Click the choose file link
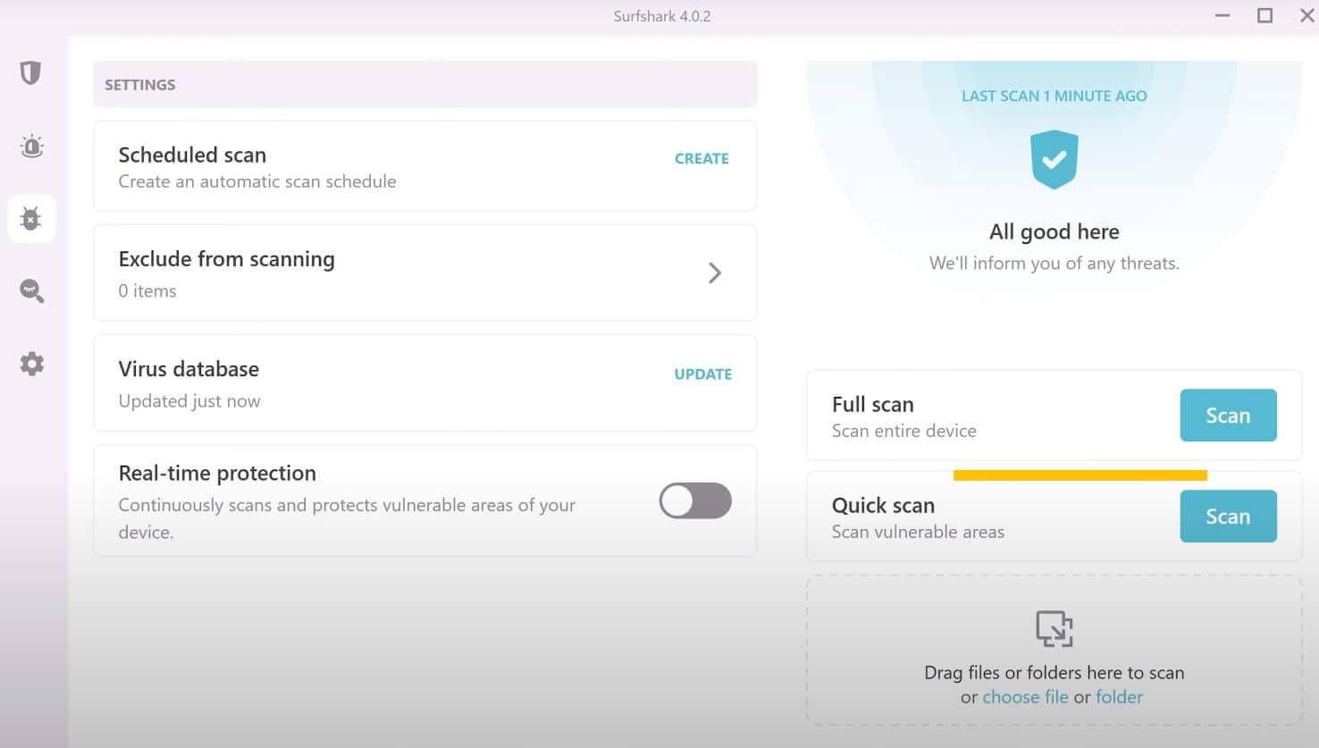Screen dimensions: 1319x748 (x=1025, y=697)
